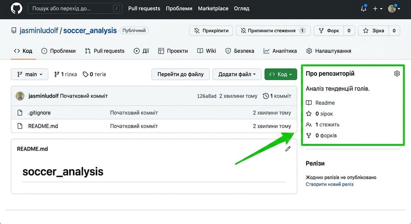Open the user avatar menu
This screenshot has height=224, width=411.
pos(394,8)
